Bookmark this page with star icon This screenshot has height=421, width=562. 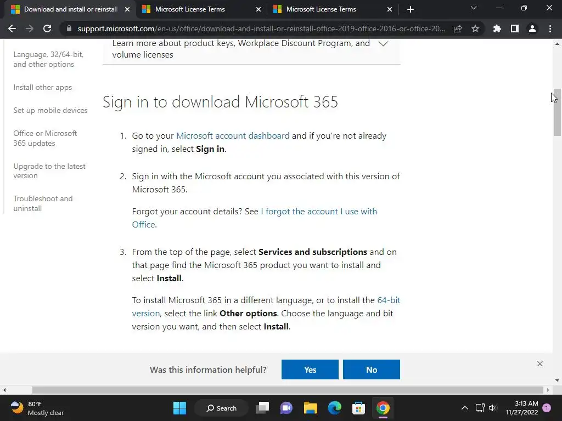click(x=475, y=29)
